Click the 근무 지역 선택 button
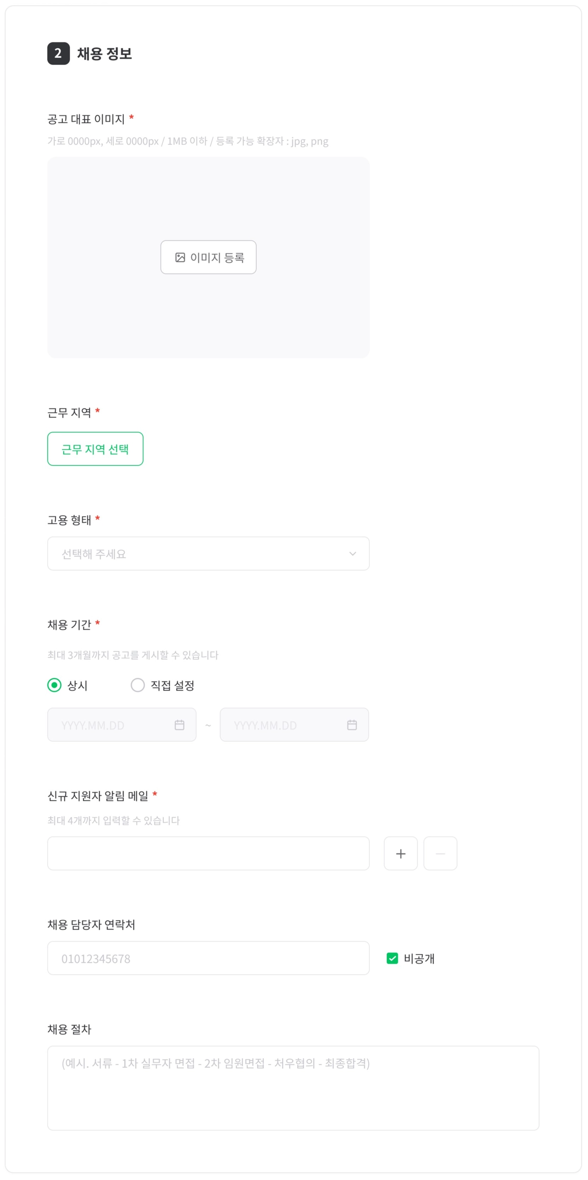588x1180 pixels. (95, 449)
